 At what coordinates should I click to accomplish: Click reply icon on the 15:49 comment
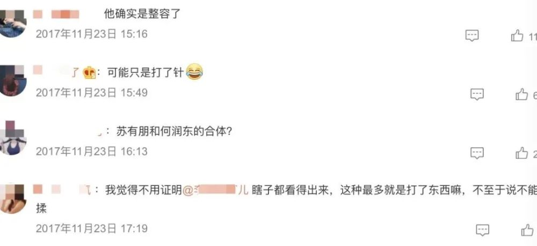click(477, 94)
